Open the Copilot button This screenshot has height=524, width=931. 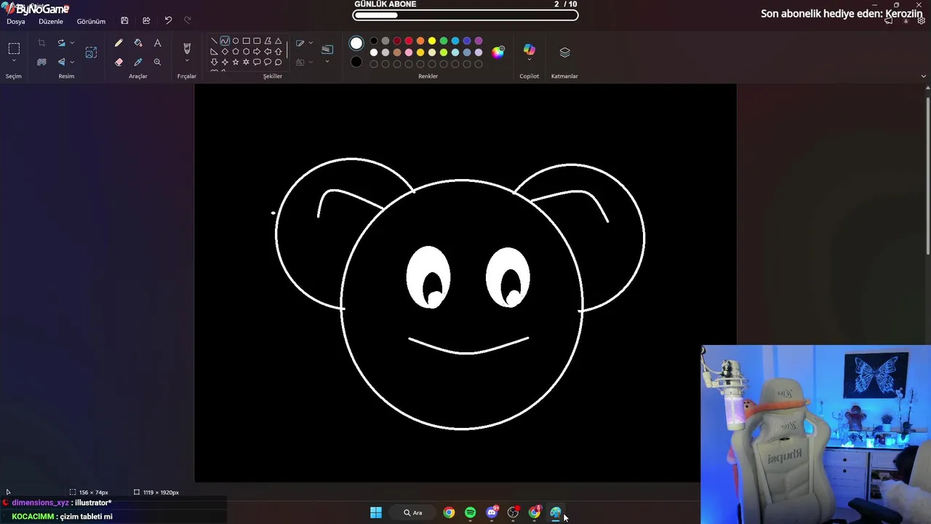(530, 49)
